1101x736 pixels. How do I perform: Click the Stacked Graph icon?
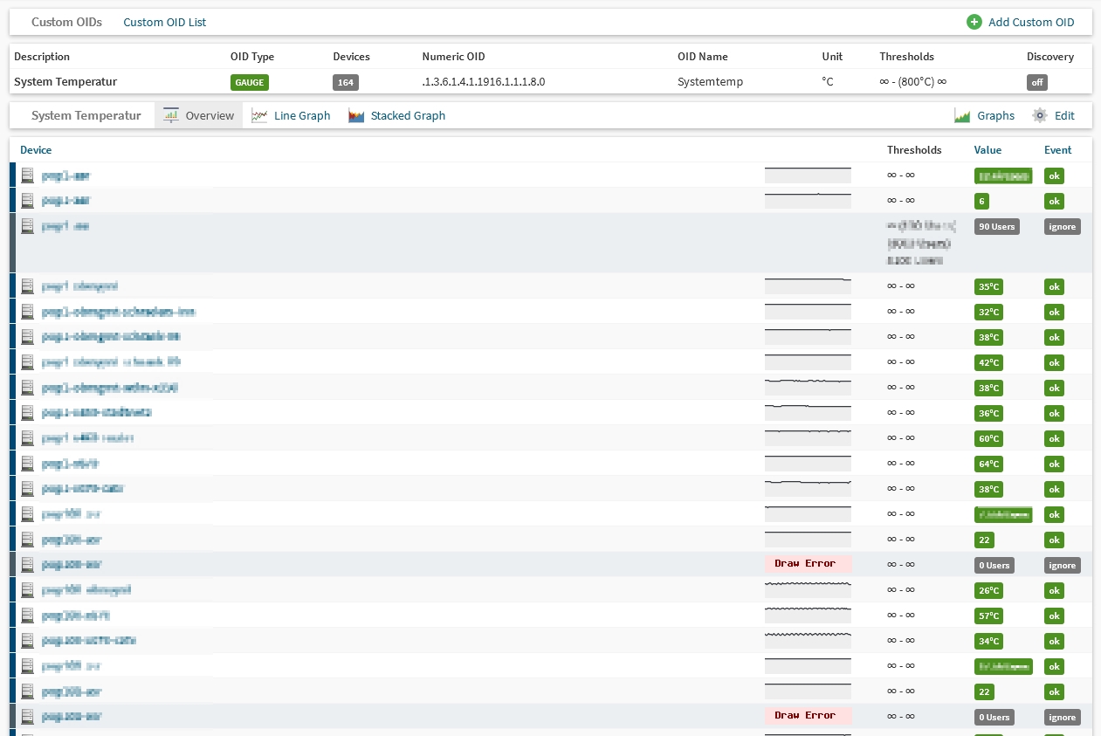pos(356,115)
